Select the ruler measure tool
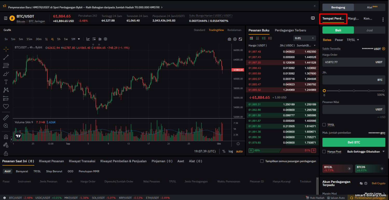This screenshot has height=200, width=389. point(6,118)
